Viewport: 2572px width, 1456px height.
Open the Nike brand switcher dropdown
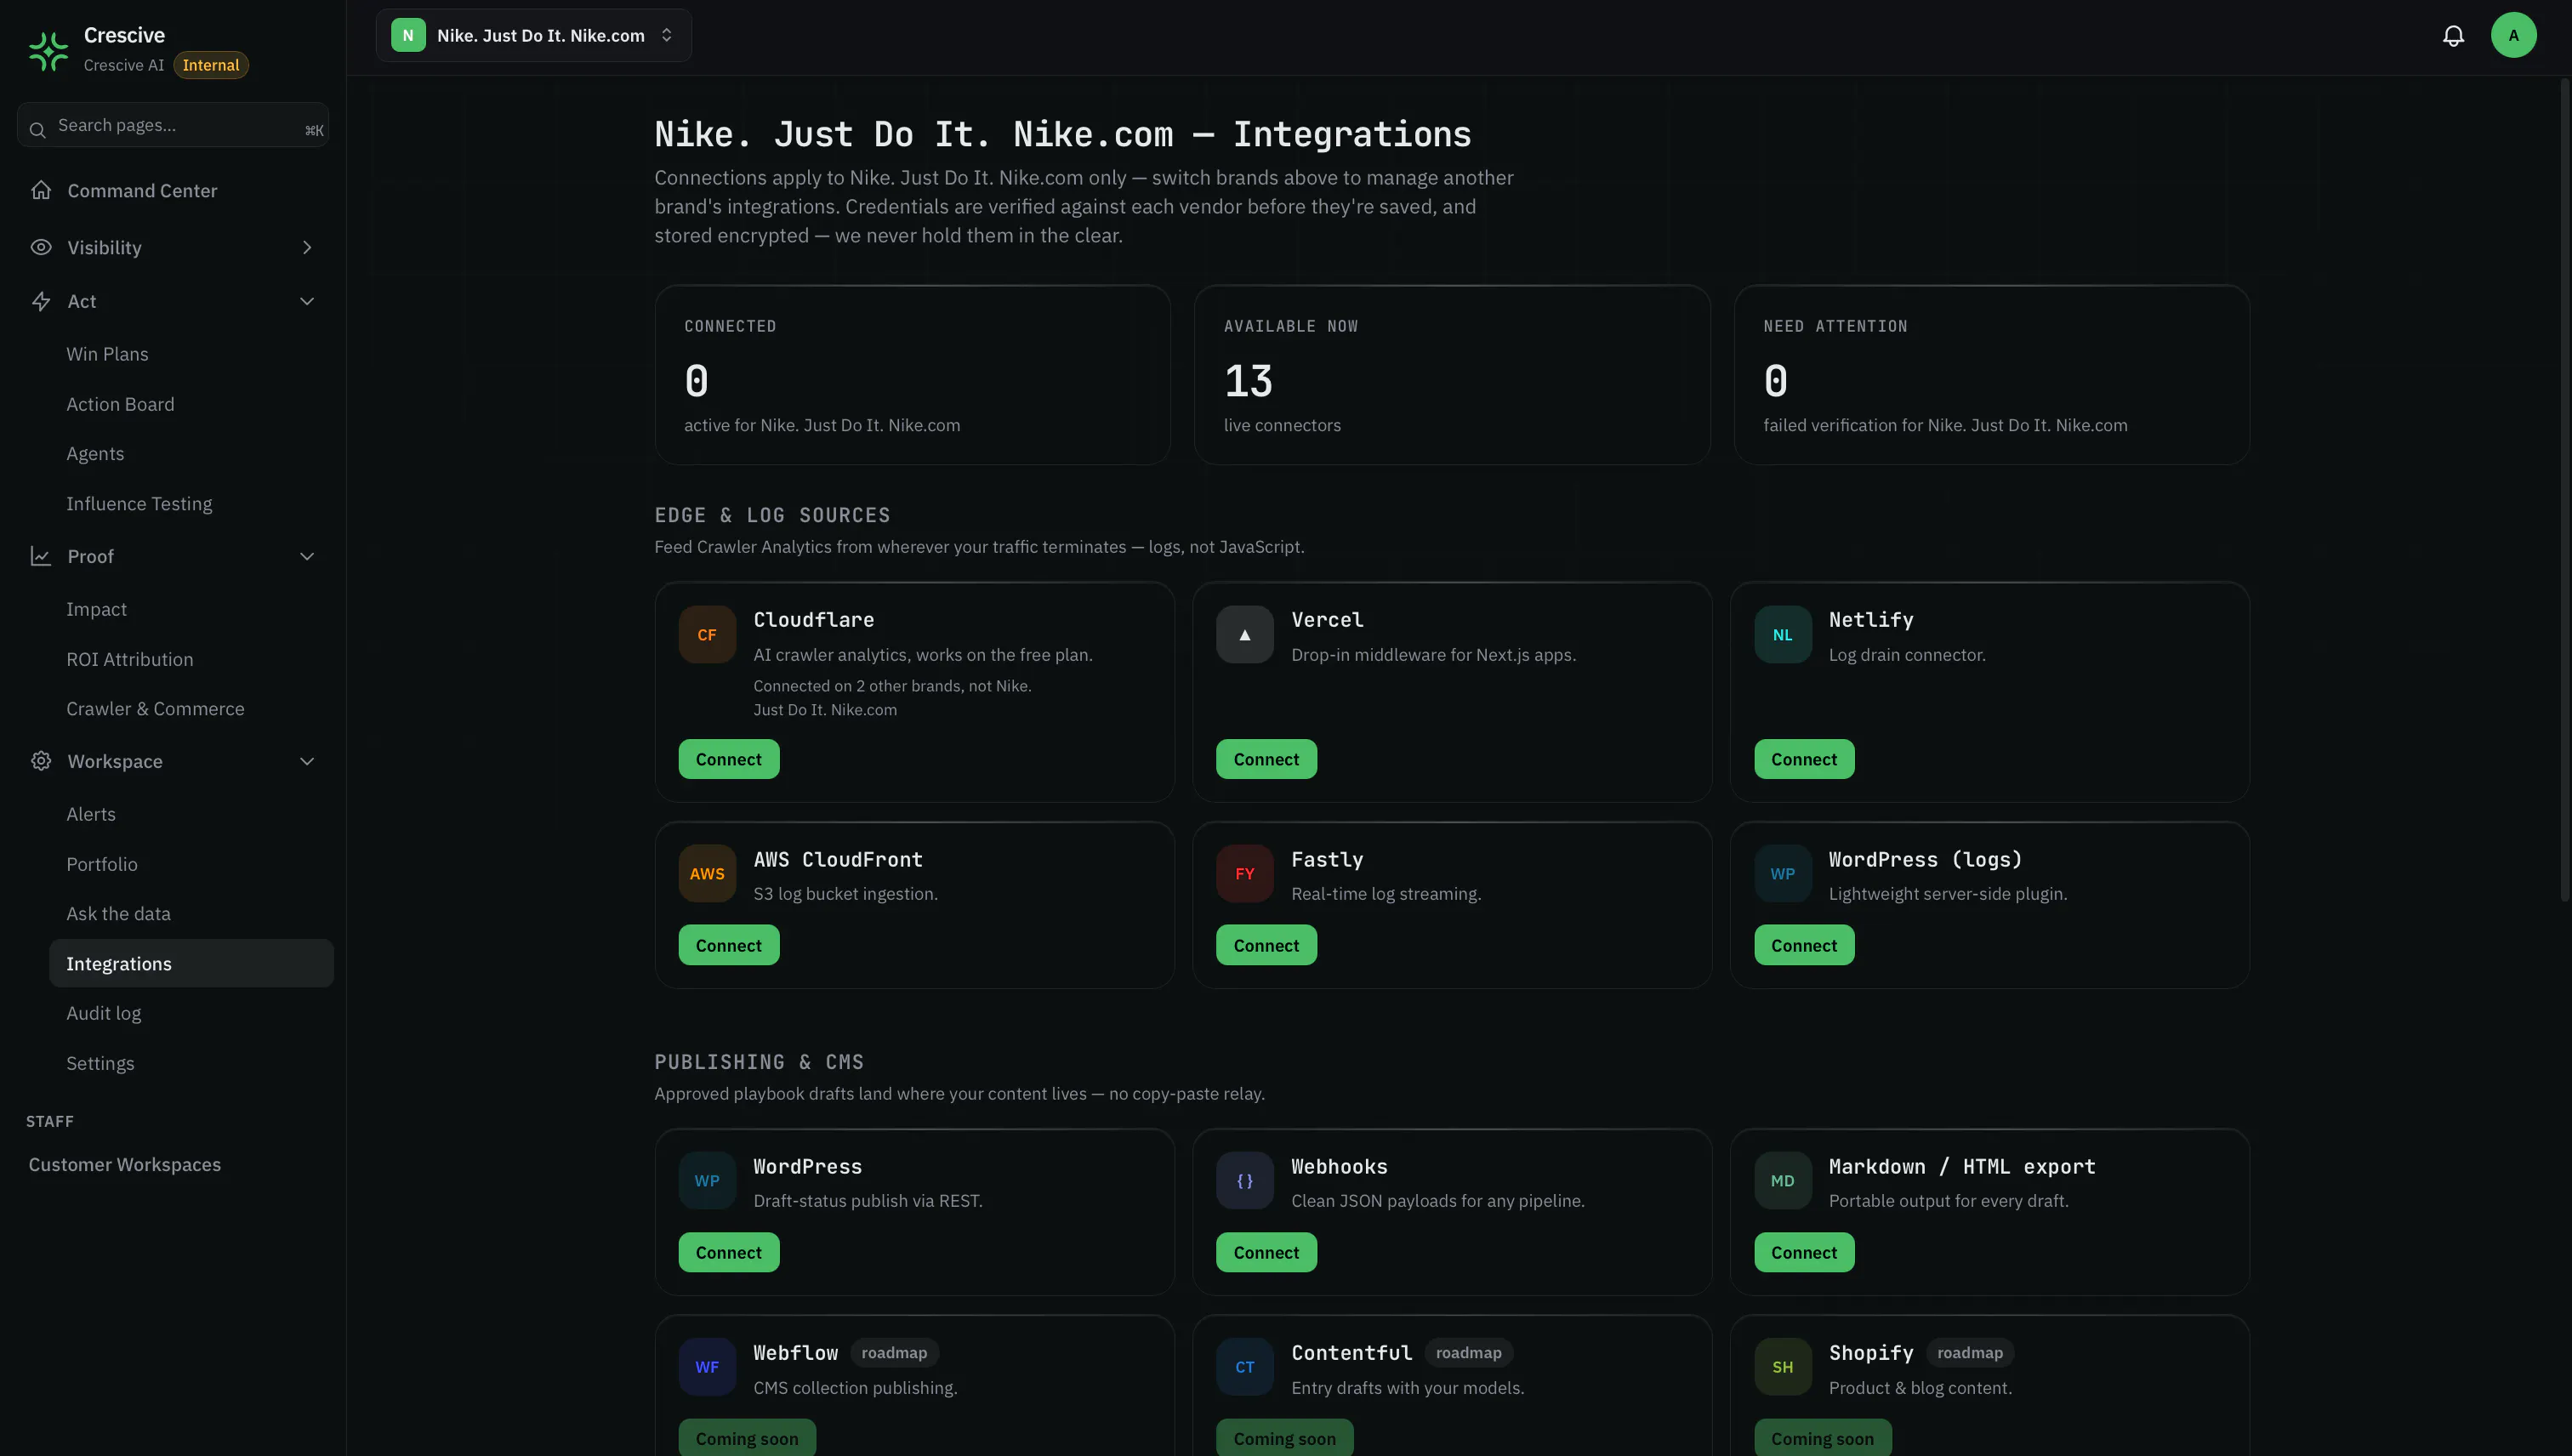pos(534,35)
